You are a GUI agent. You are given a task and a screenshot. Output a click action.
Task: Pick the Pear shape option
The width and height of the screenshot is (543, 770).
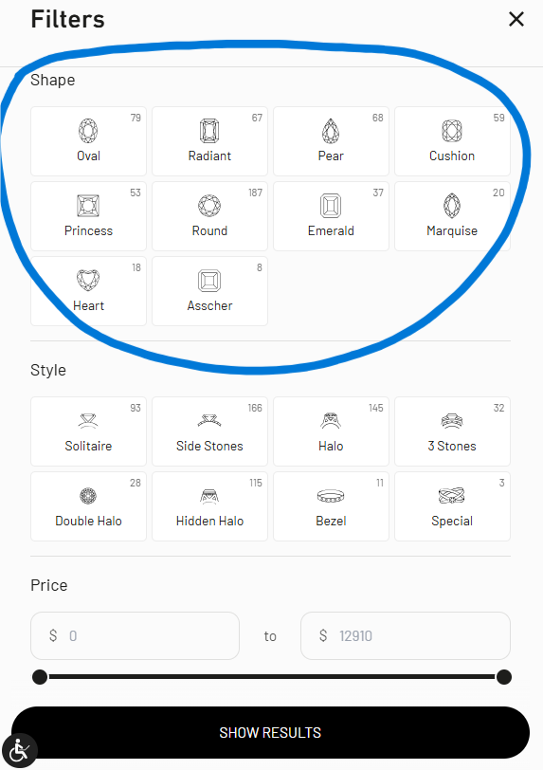pos(331,141)
